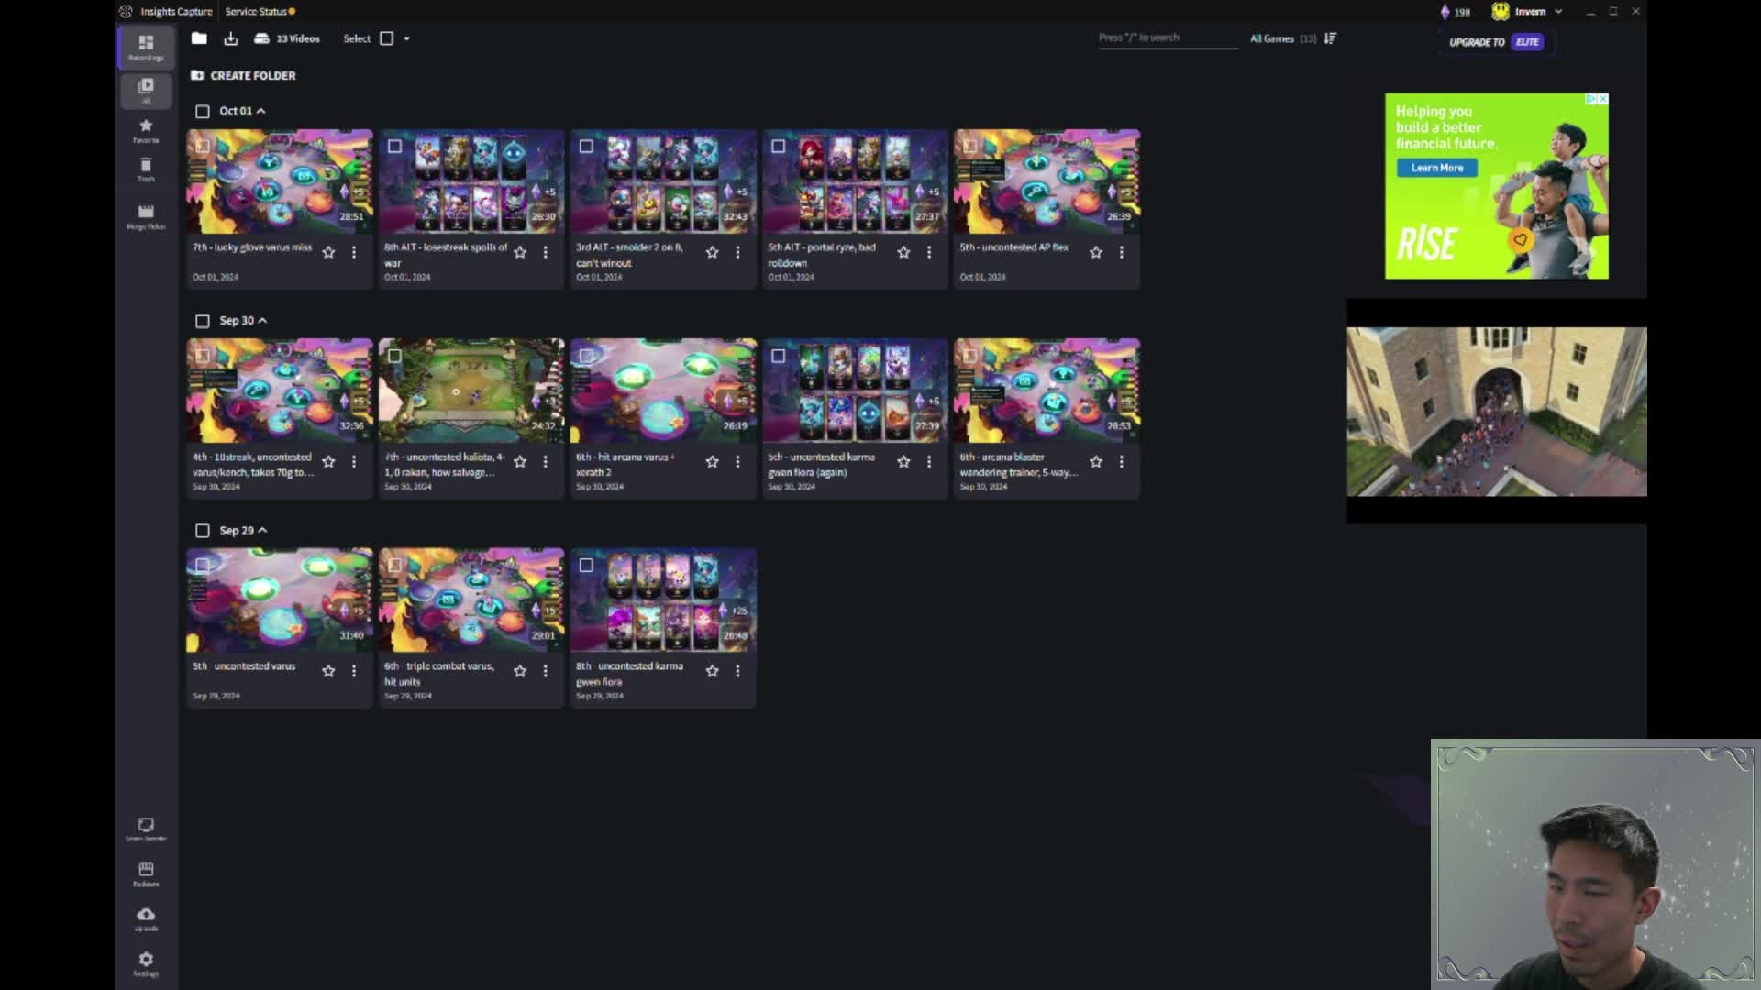
Task: Click CREATE FOLDER
Action: tap(243, 76)
